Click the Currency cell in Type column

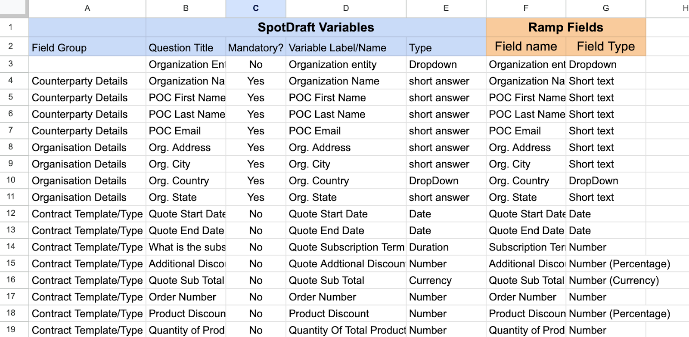(x=446, y=281)
